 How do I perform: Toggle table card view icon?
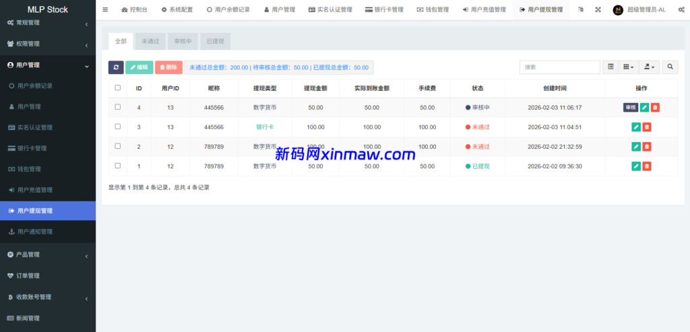[x=610, y=67]
